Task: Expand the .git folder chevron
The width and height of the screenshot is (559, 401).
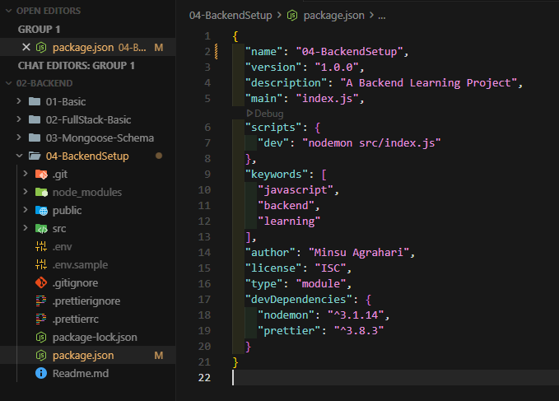Action: pos(26,174)
